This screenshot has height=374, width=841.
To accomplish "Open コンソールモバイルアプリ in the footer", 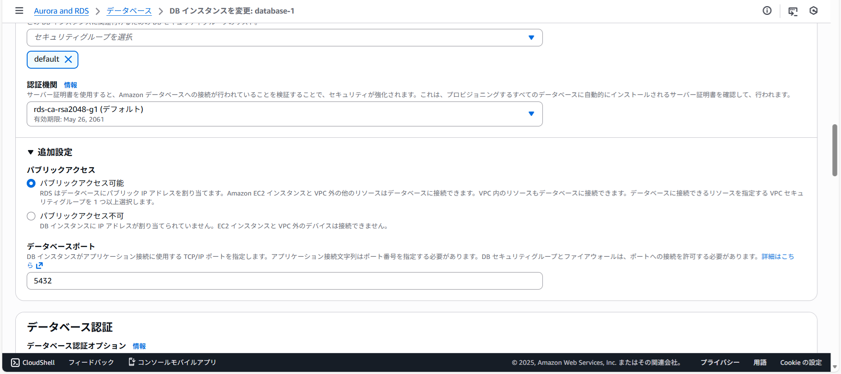I will tap(173, 363).
